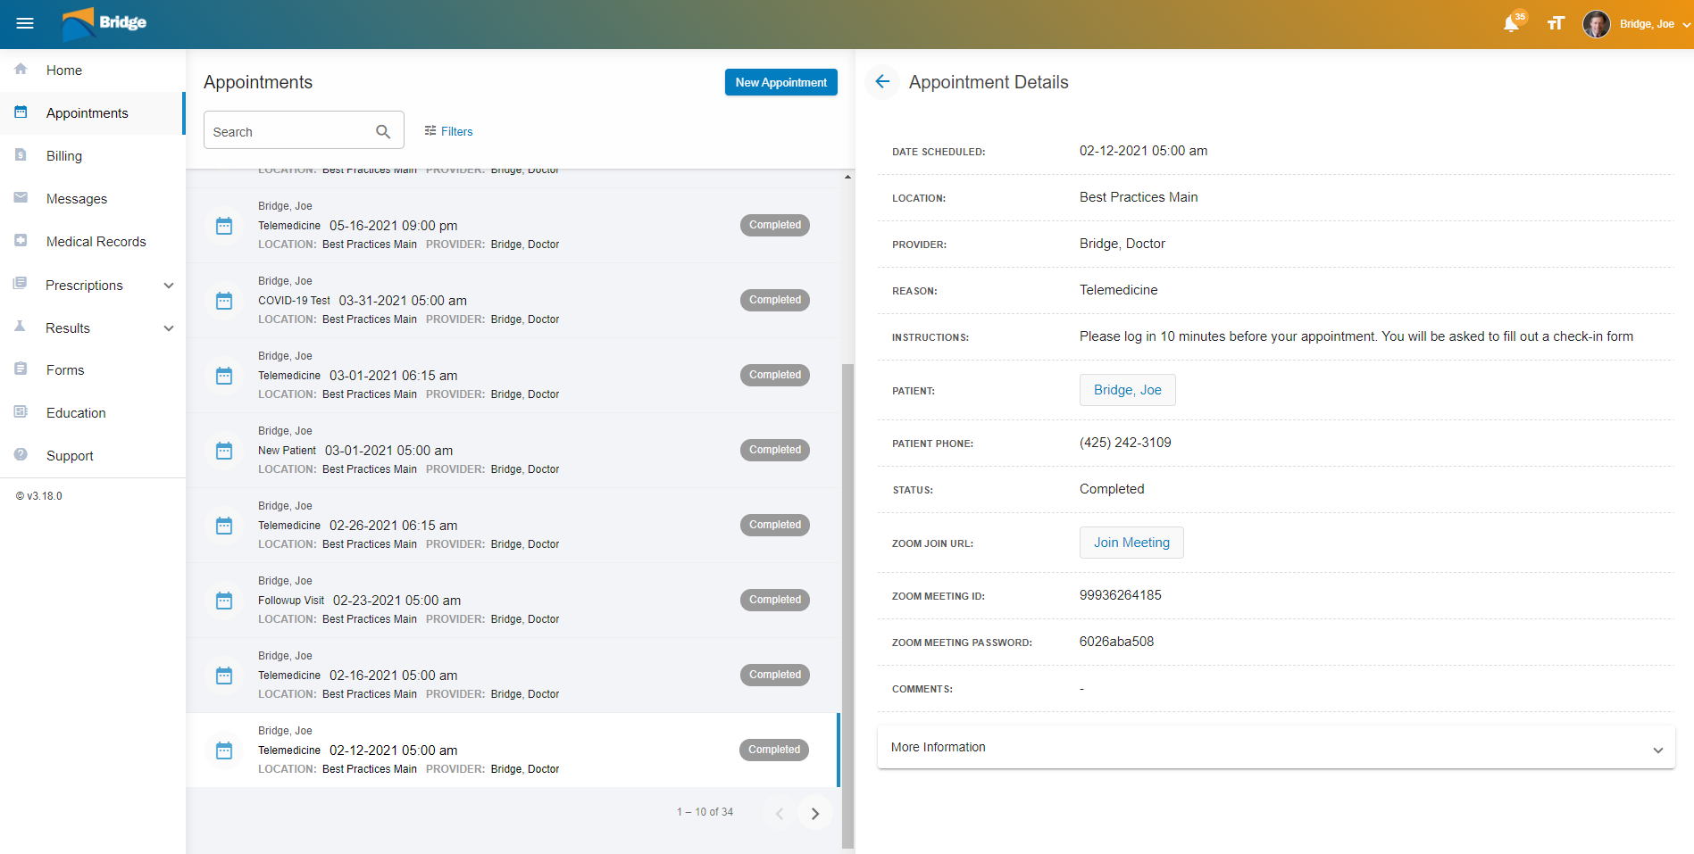Click calendar icon of COVID-19 Test appointment
Viewport: 1694px width, 854px height.
coord(224,301)
